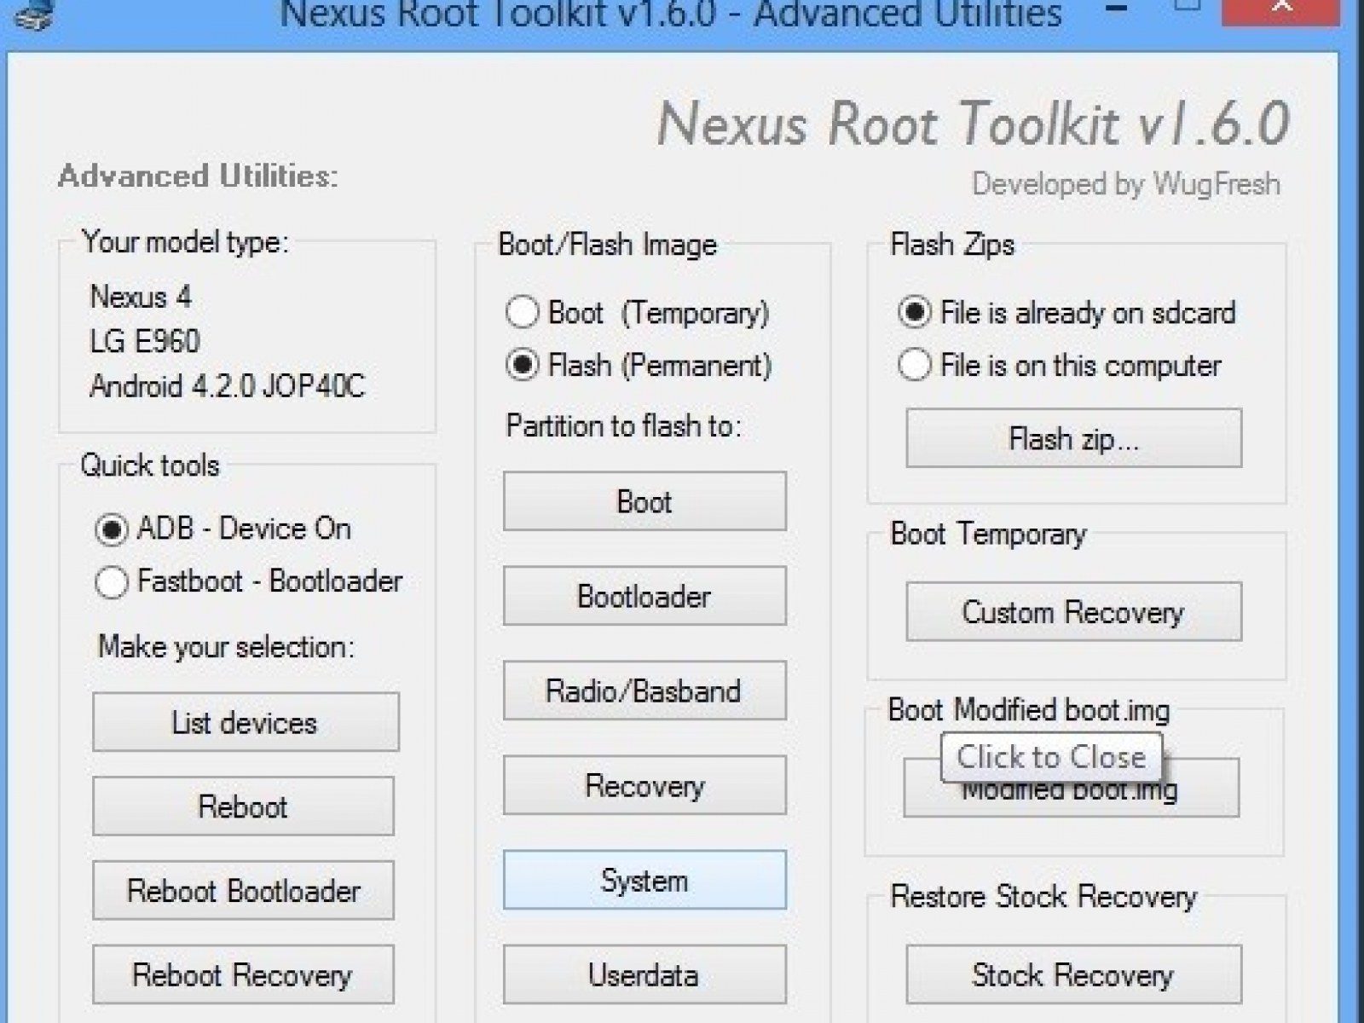Restore Stock Recovery button

click(x=1074, y=974)
